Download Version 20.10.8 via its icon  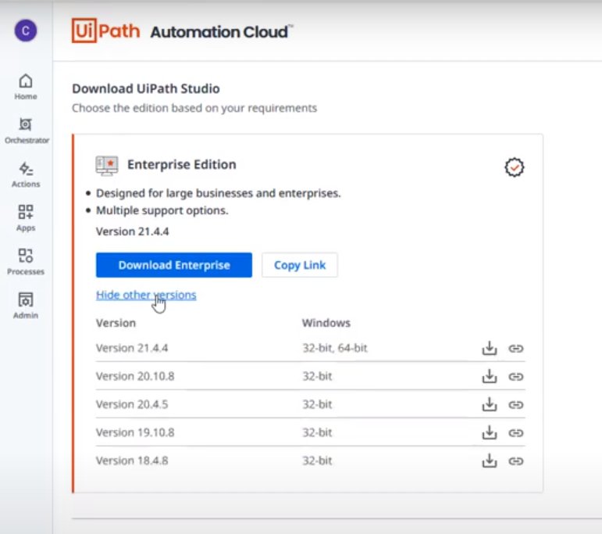tap(490, 376)
